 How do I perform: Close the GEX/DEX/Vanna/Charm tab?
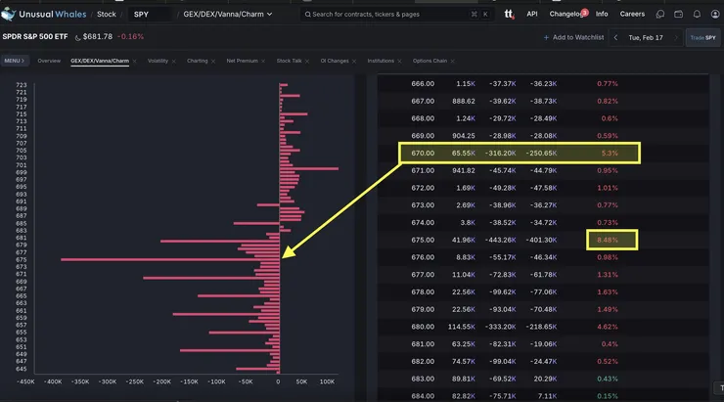click(x=134, y=62)
